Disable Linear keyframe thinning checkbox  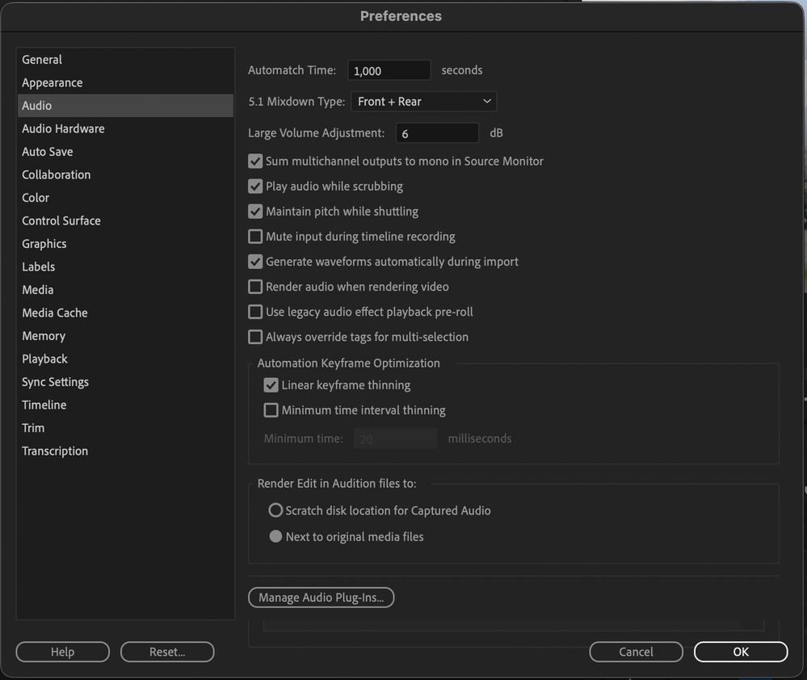271,385
